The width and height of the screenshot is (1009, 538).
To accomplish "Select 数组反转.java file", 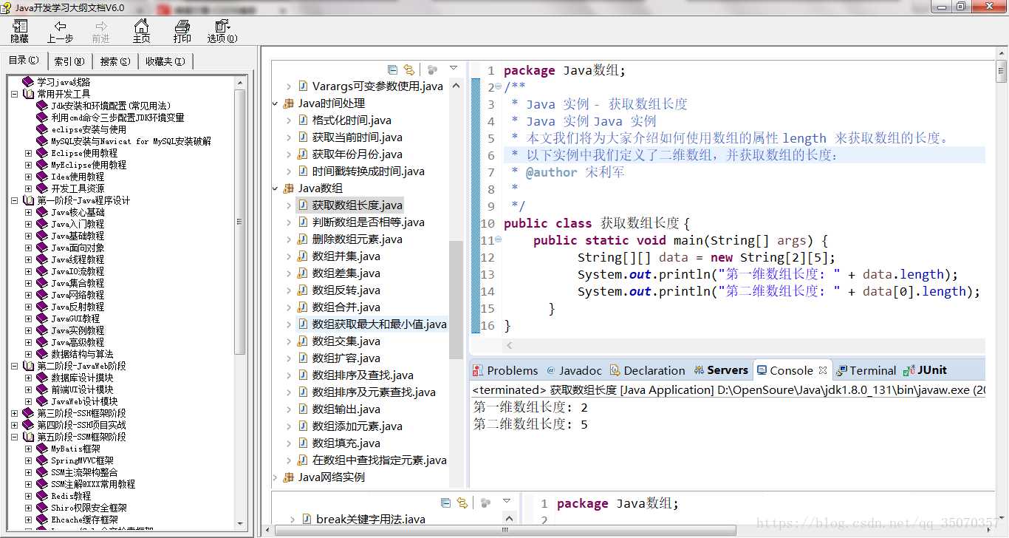I will [346, 290].
